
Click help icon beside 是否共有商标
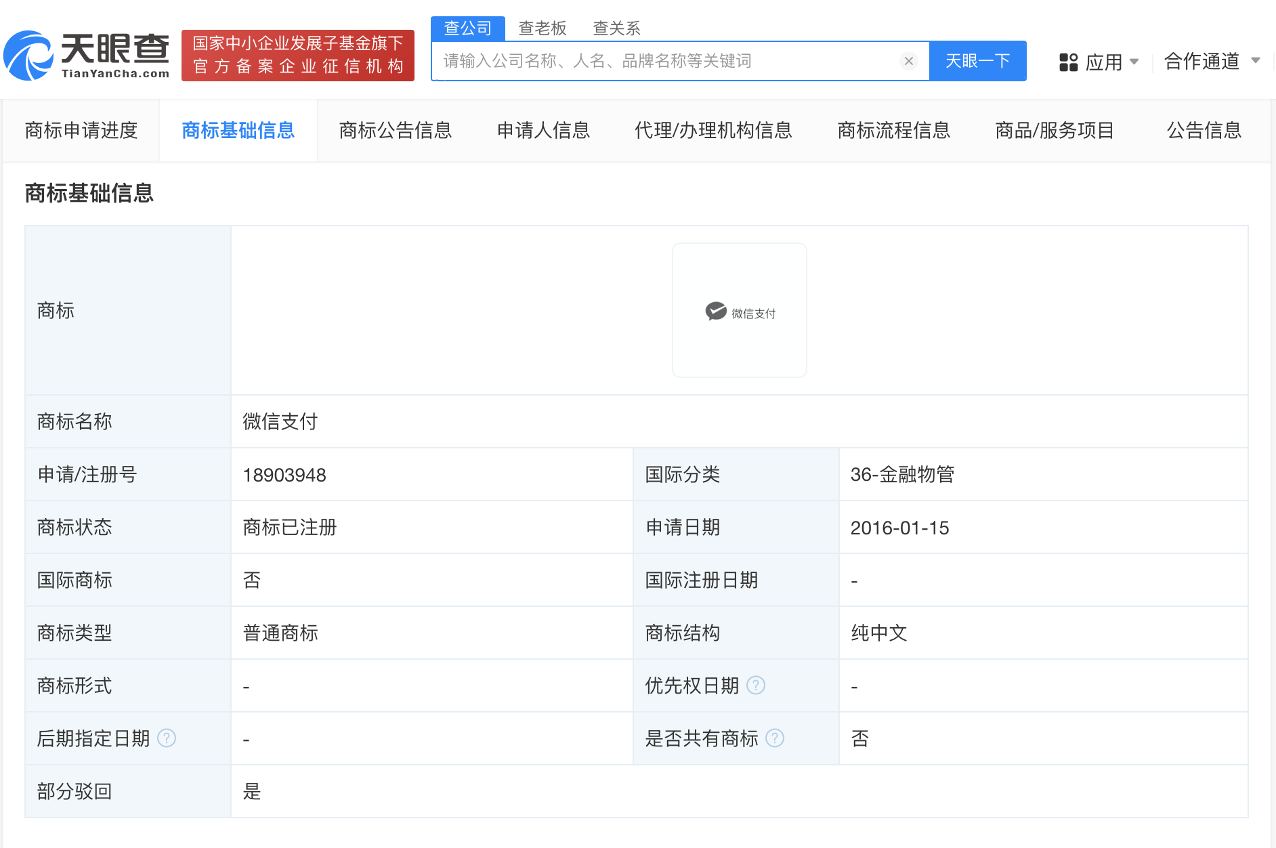tap(775, 738)
